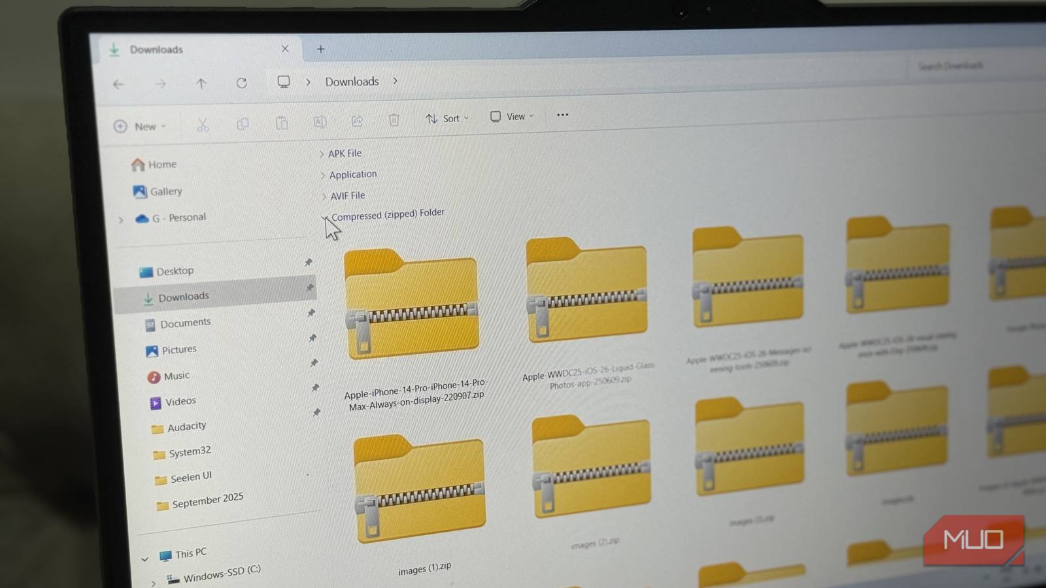
Task: Click the Share icon
Action: pyautogui.click(x=357, y=122)
